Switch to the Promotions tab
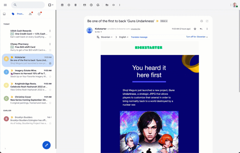 [18, 14]
